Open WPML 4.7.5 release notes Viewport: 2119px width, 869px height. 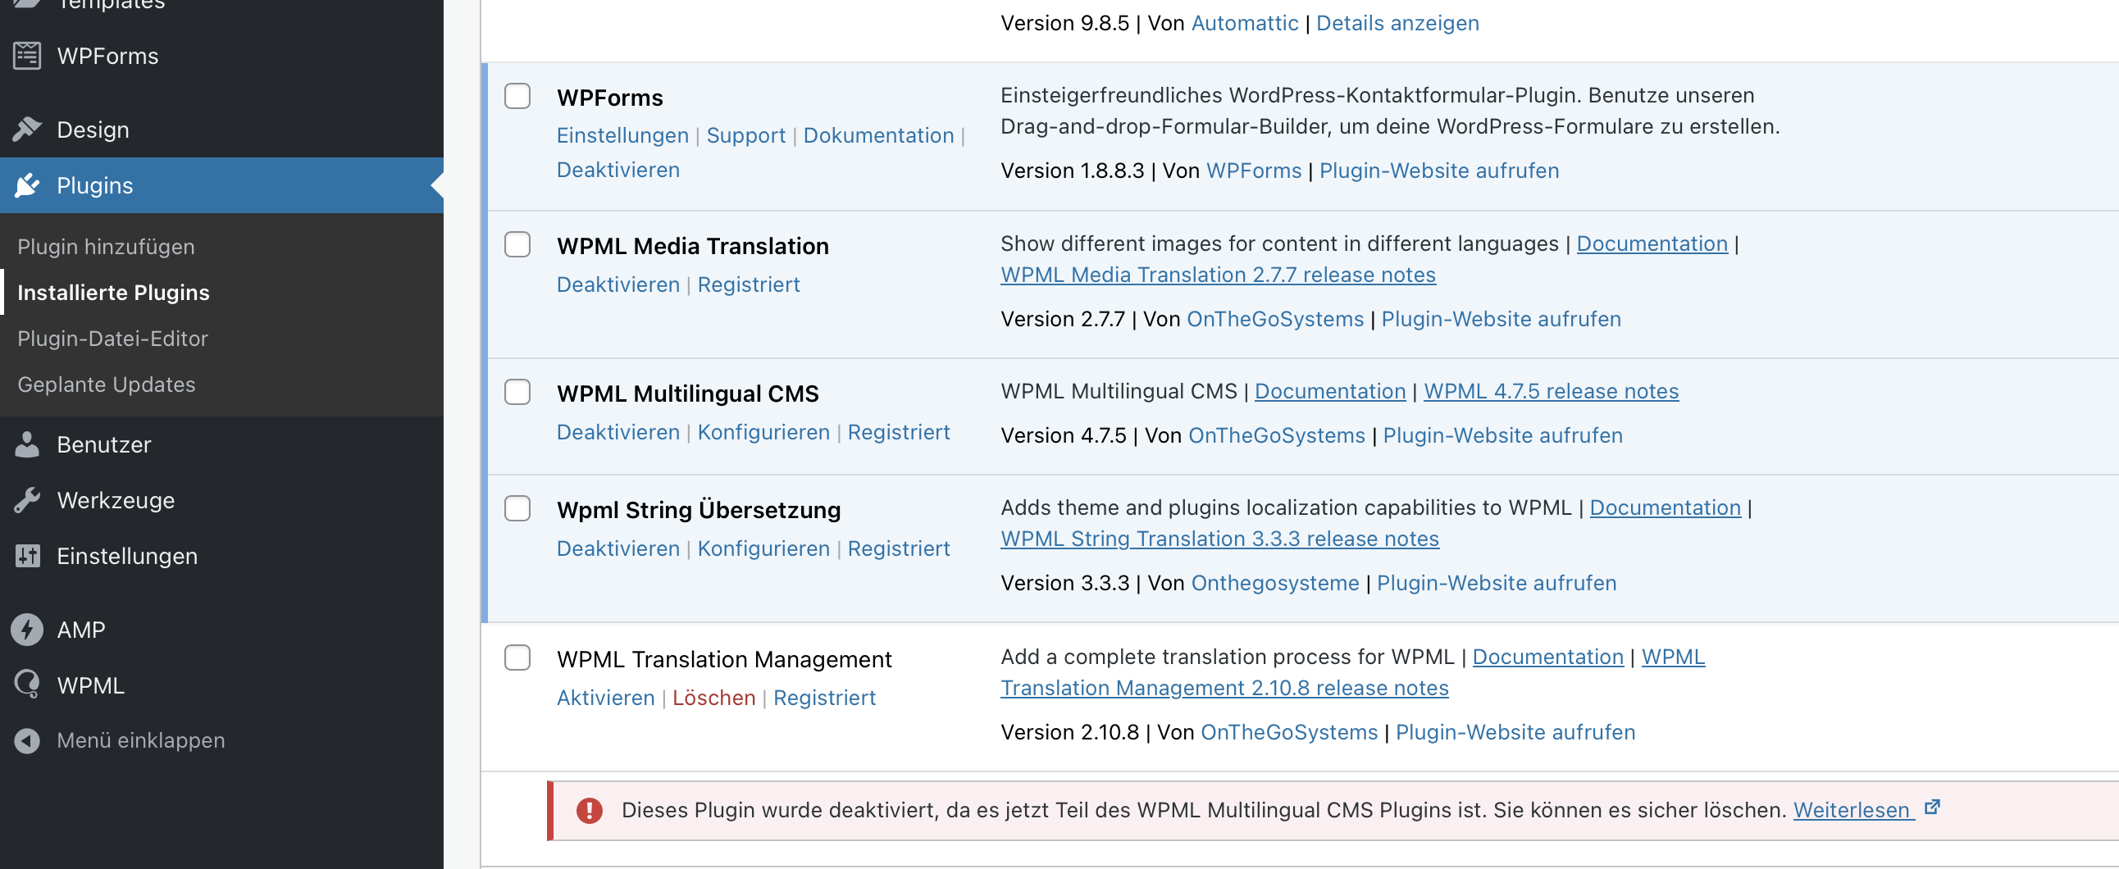click(1552, 390)
